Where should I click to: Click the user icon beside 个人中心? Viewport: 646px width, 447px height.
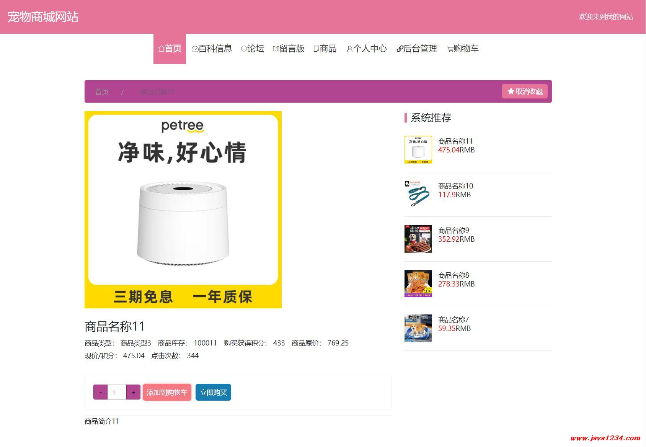pyautogui.click(x=349, y=49)
